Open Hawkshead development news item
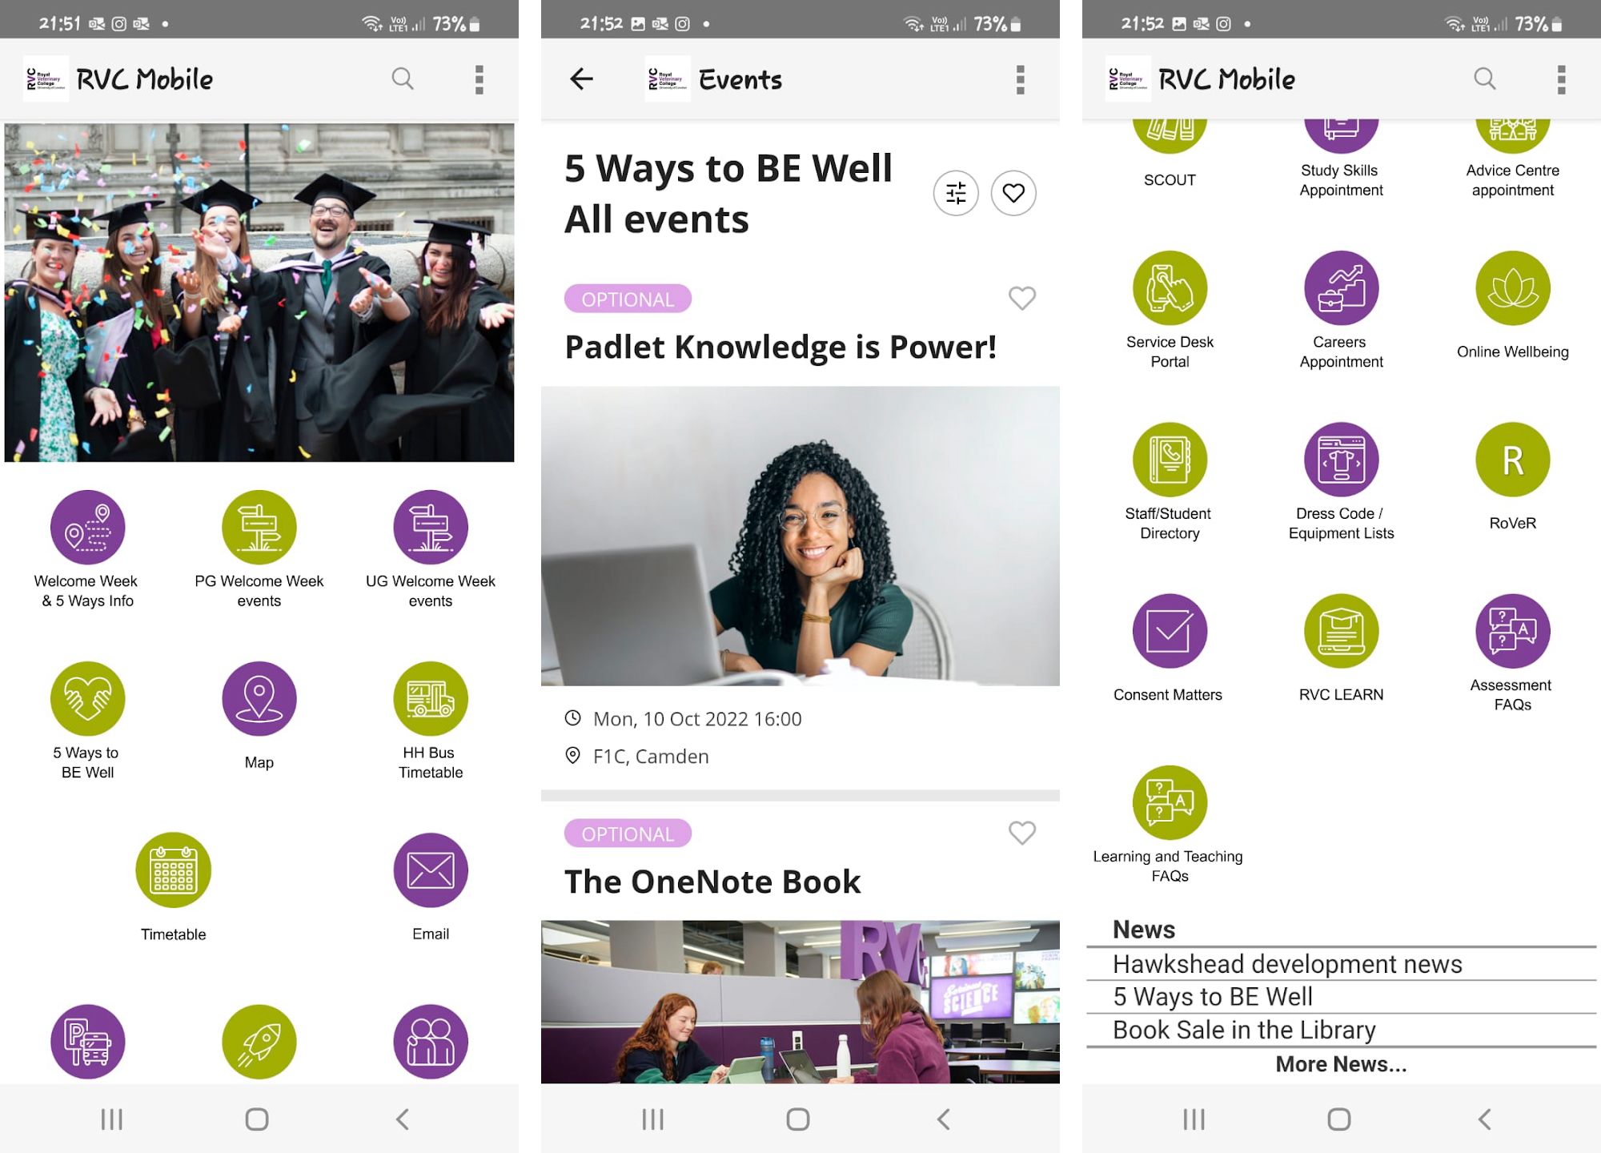 pyautogui.click(x=1287, y=964)
